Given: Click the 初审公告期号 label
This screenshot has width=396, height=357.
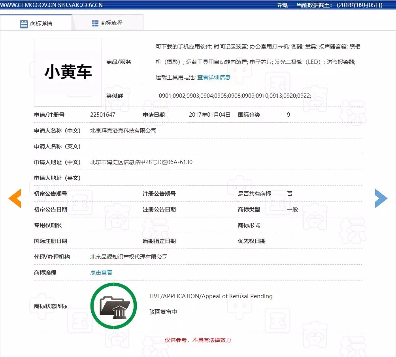Looking at the screenshot, I should point(51,194).
